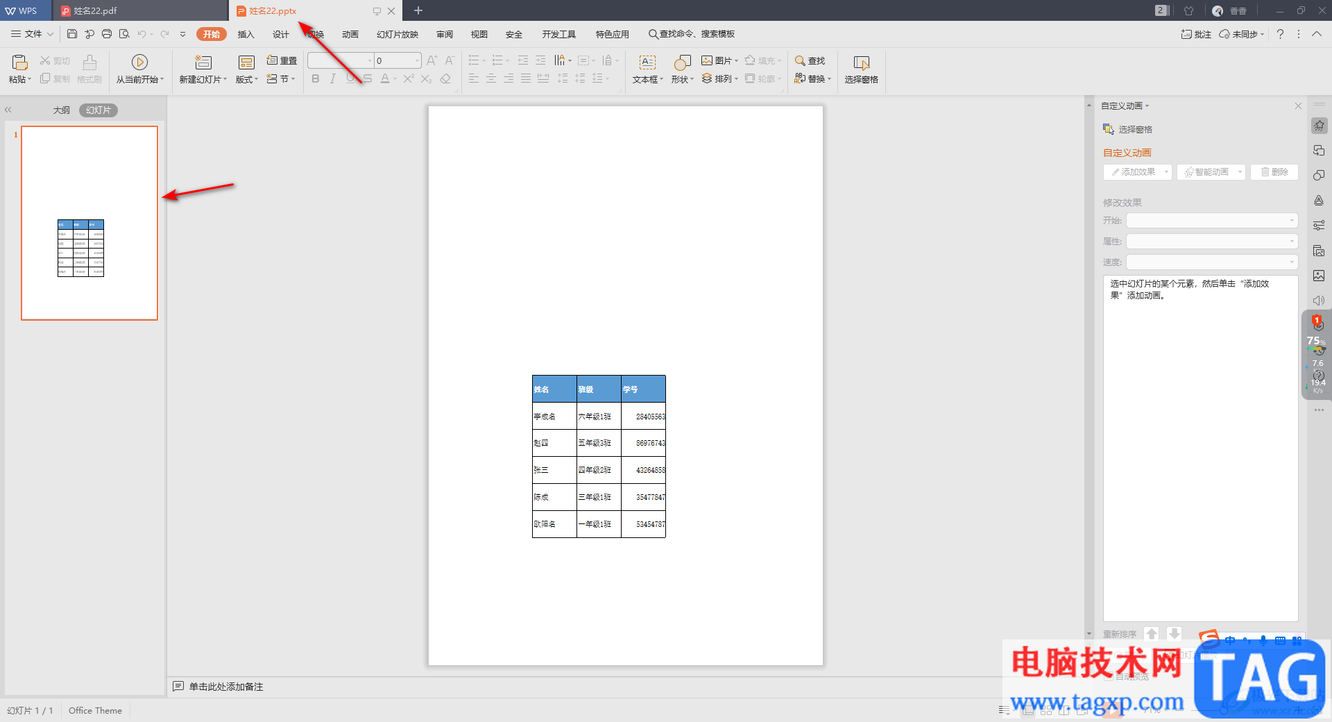
Task: Click the Paste (粘贴) clipboard icon
Action: pyautogui.click(x=19, y=62)
